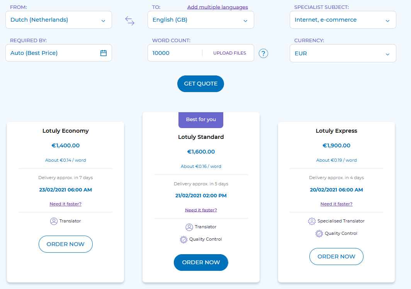This screenshot has height=289, width=411.
Task: Click Need it faster link in Express card
Action: [336, 204]
